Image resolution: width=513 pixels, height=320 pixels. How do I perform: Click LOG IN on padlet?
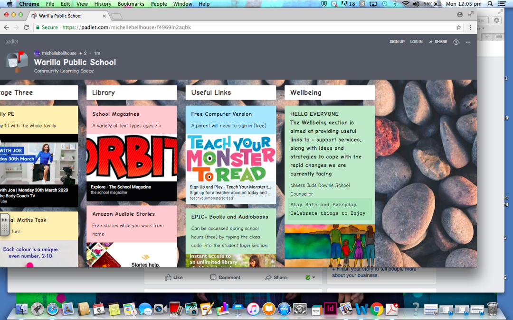coord(416,42)
